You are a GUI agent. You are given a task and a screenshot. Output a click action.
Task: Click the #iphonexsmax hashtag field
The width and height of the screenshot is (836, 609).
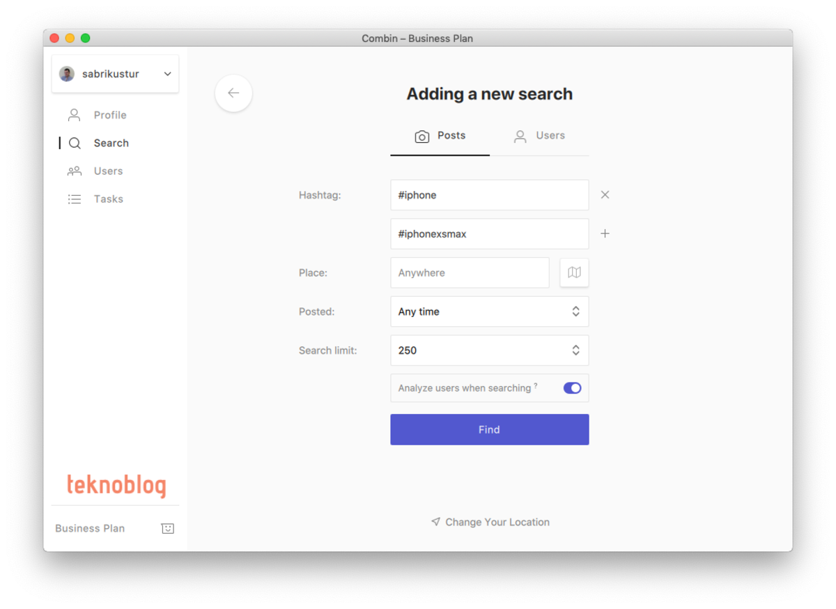pos(489,234)
